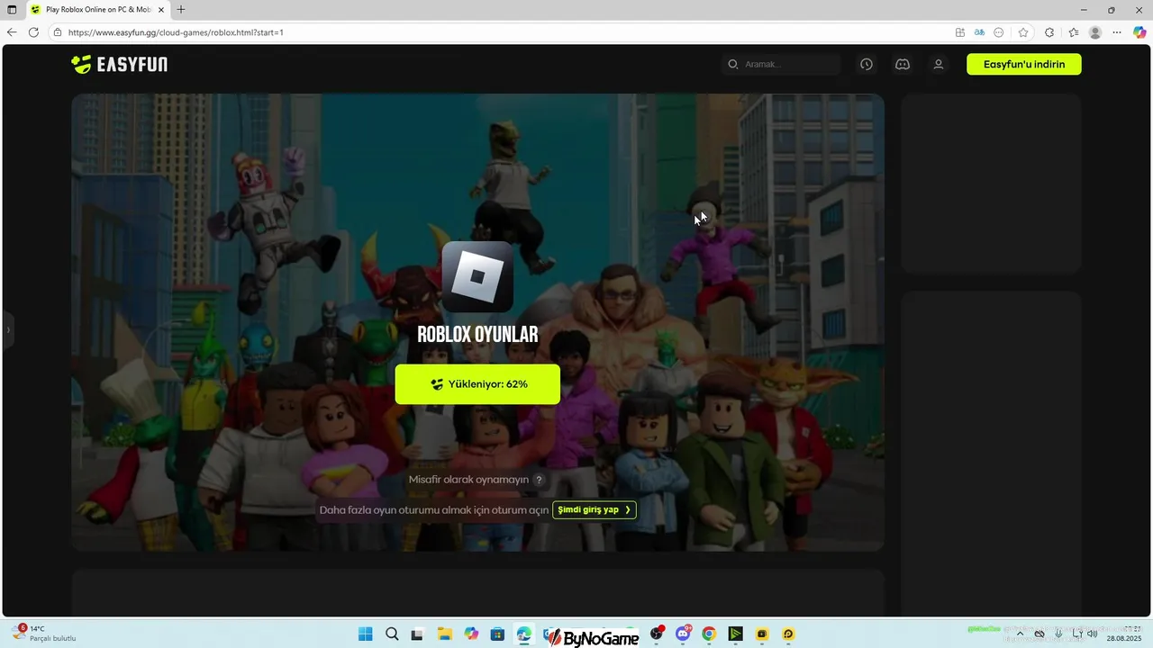Viewport: 1153px width, 648px height.
Task: Open Windows taskbar search
Action: point(392,634)
